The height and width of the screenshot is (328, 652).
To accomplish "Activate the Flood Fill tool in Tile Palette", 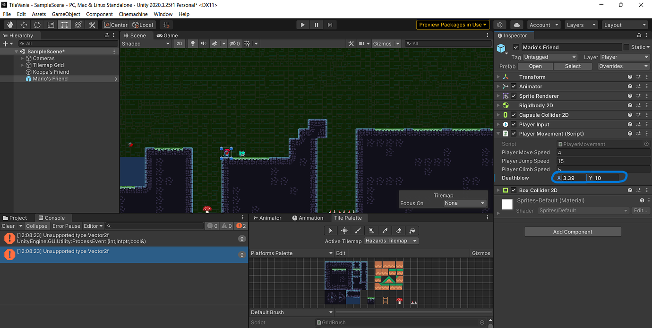I will point(412,230).
